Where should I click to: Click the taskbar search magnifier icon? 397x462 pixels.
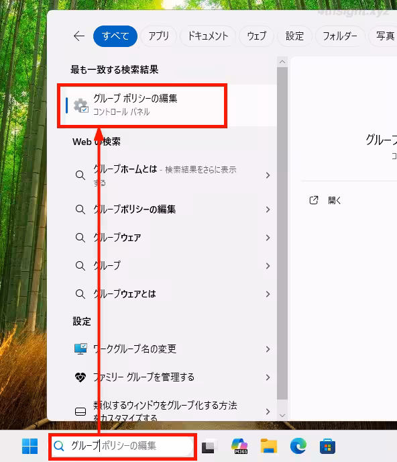coord(59,446)
